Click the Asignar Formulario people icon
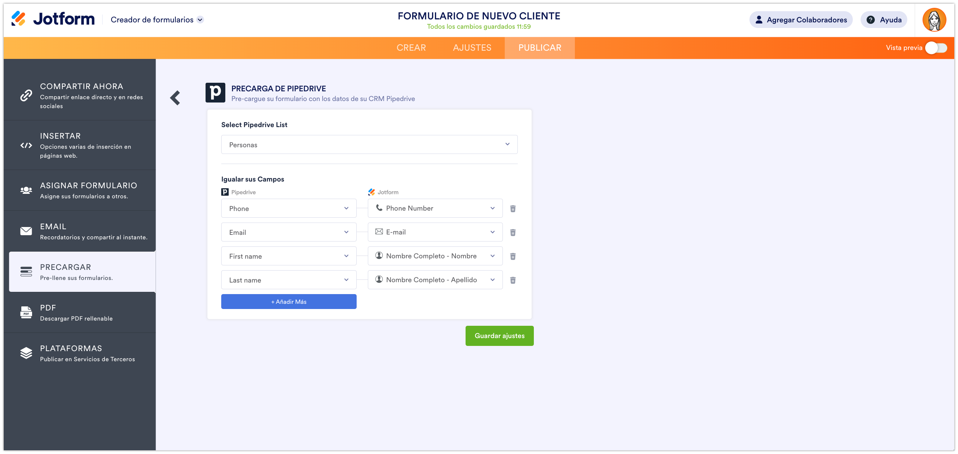958x454 pixels. (25, 190)
